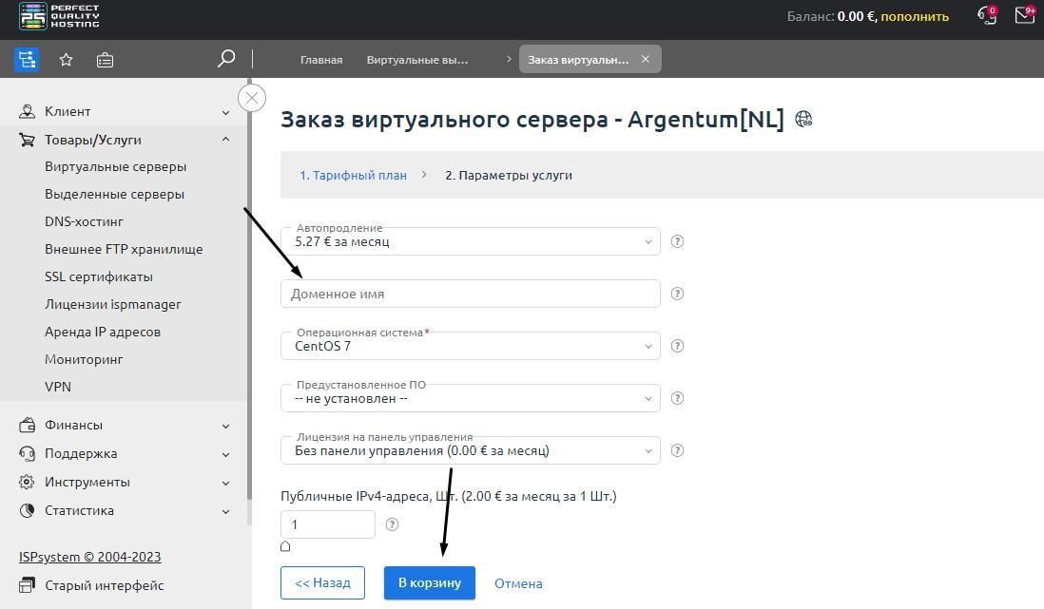Open Лицензия на панель управления dropdown
The width and height of the screenshot is (1044, 609).
(x=470, y=450)
